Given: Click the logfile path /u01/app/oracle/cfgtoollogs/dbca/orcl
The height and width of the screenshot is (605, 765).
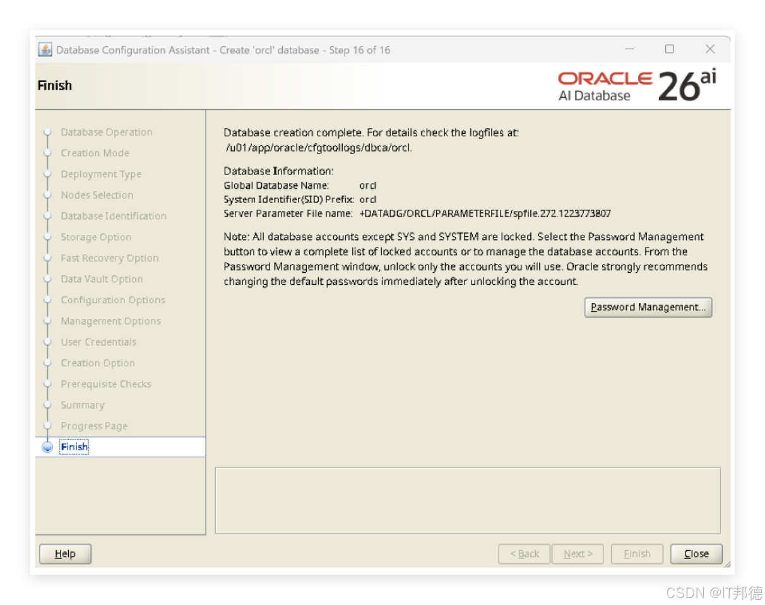Looking at the screenshot, I should tap(318, 148).
